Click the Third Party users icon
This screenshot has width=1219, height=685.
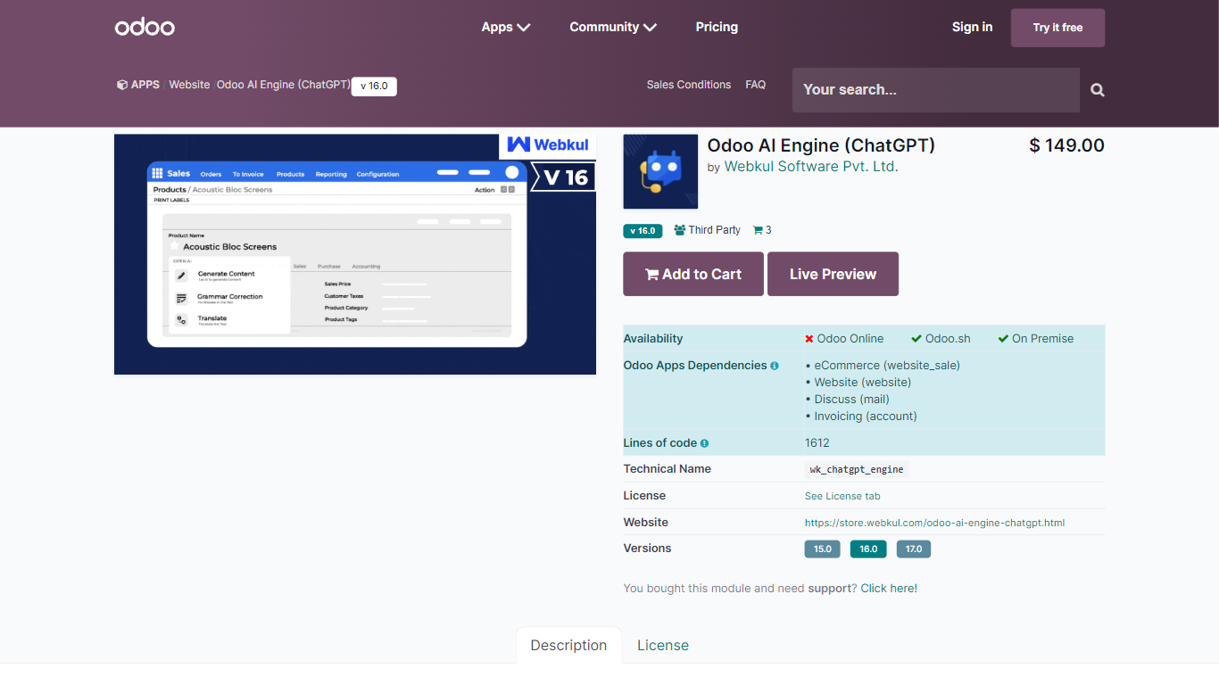click(x=680, y=230)
